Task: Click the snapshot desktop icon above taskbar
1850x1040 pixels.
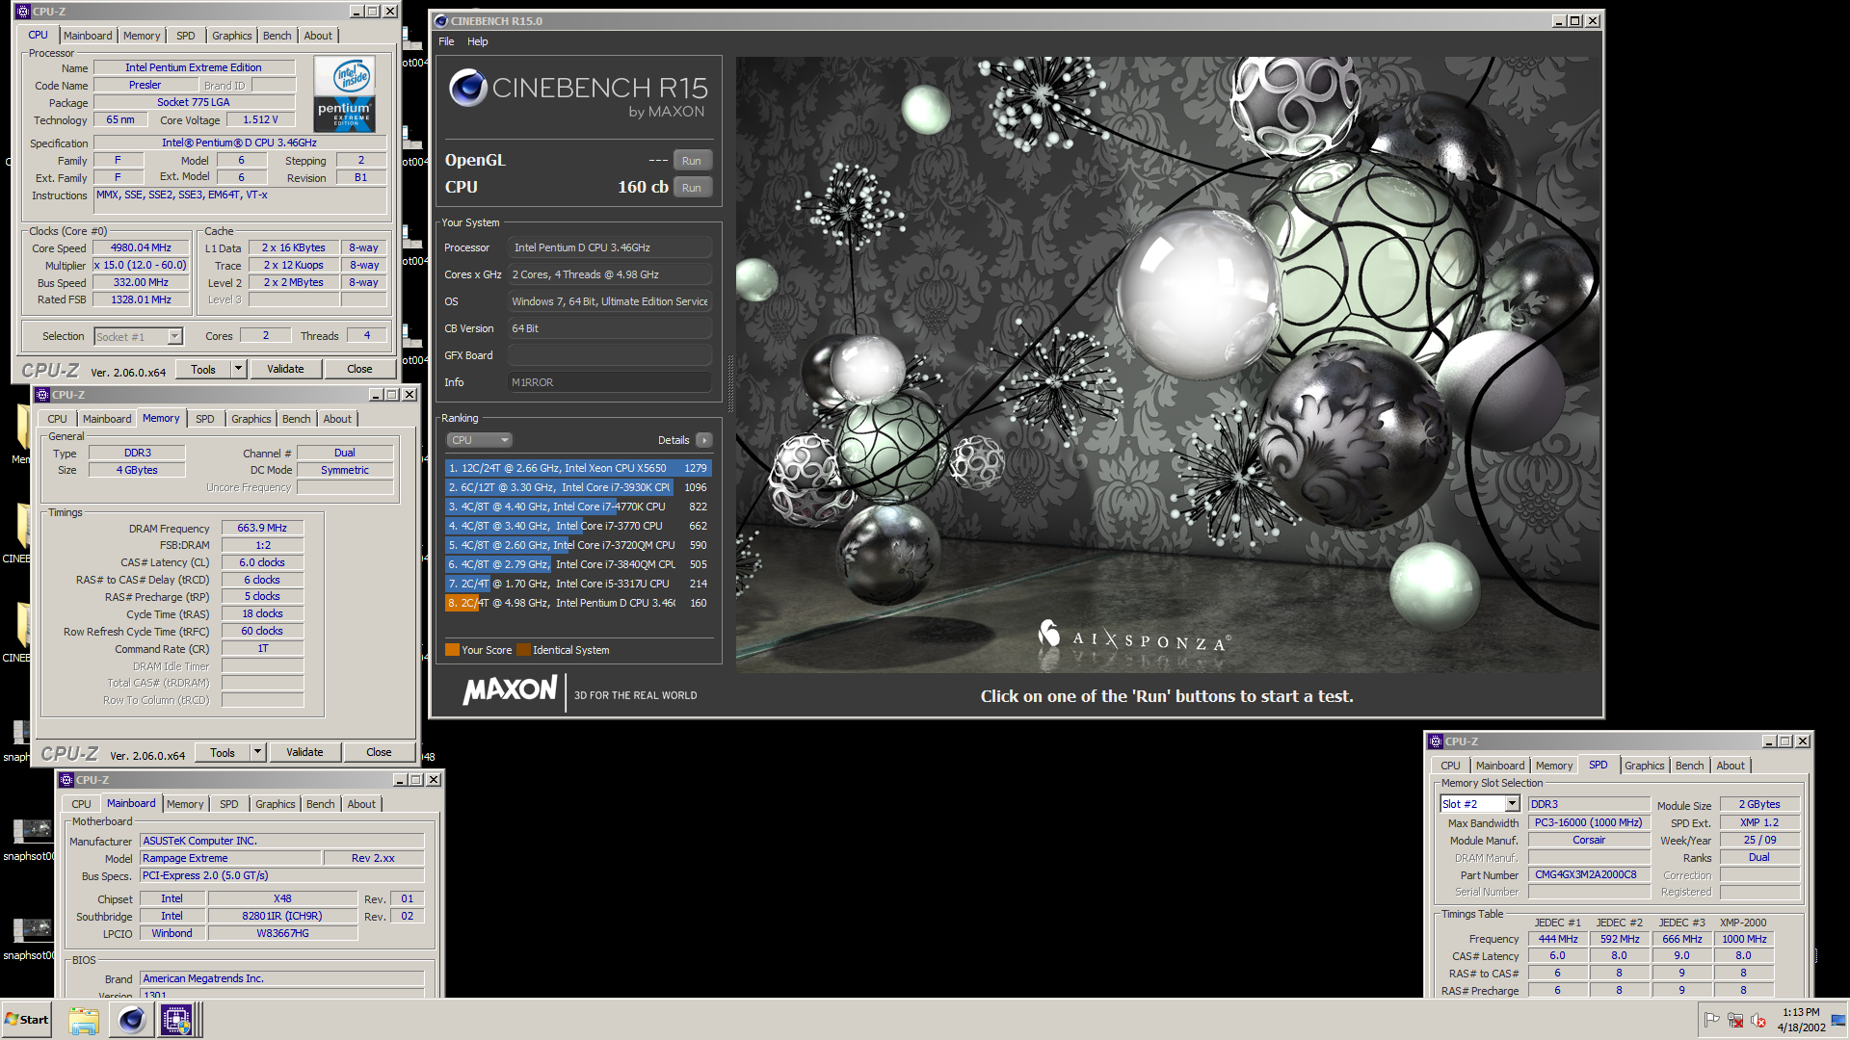Action: coord(32,931)
